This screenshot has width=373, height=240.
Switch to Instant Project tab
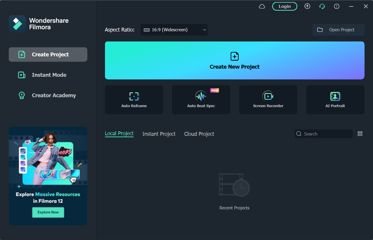159,134
